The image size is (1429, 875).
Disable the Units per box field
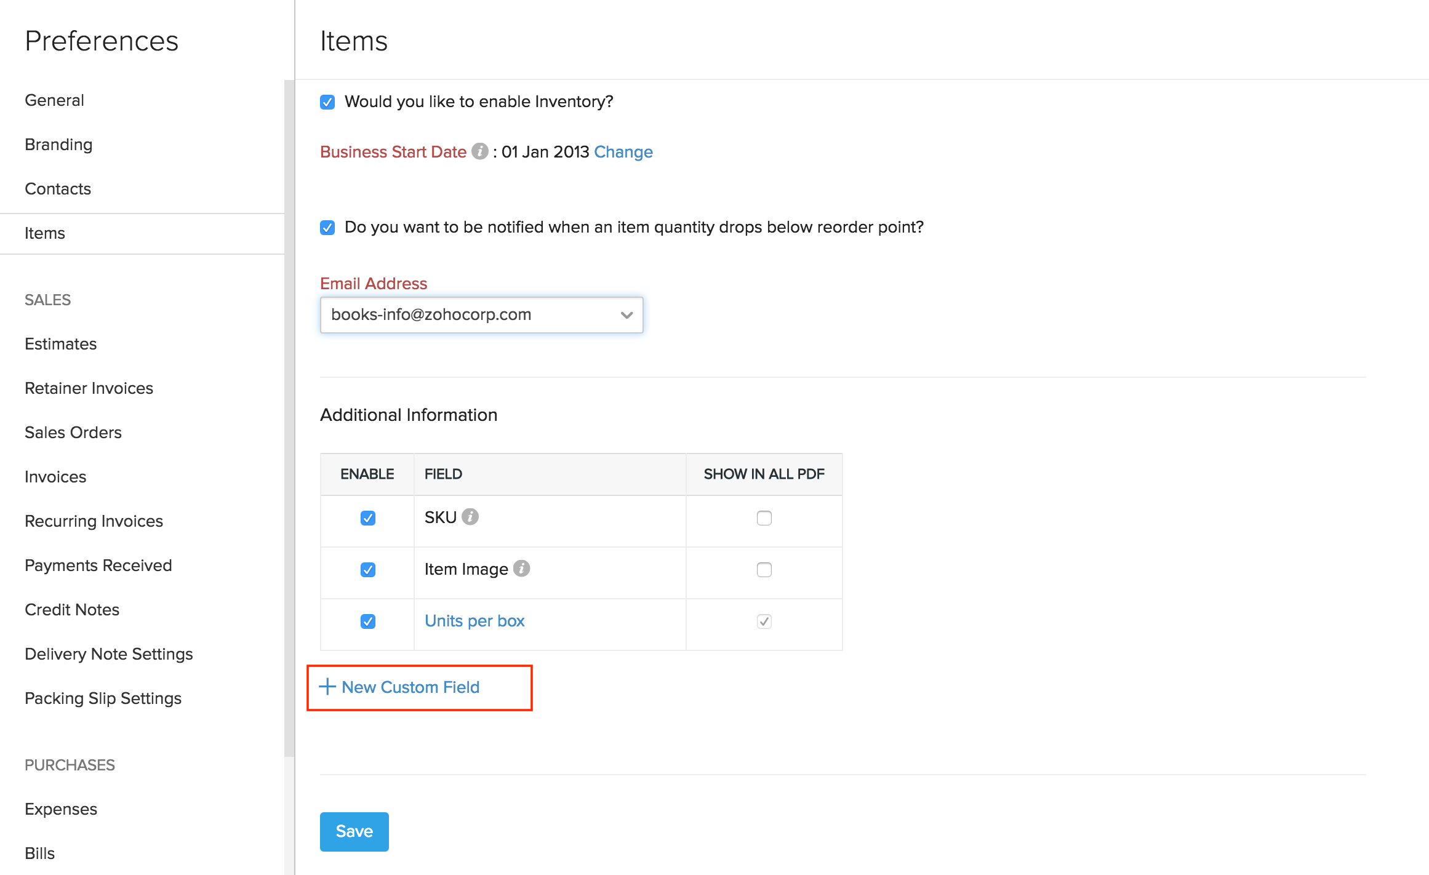point(367,621)
